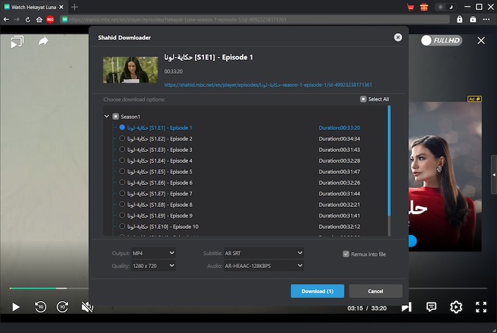Open the shahid.mbc.net episode link
497x333 pixels.
(x=268, y=85)
